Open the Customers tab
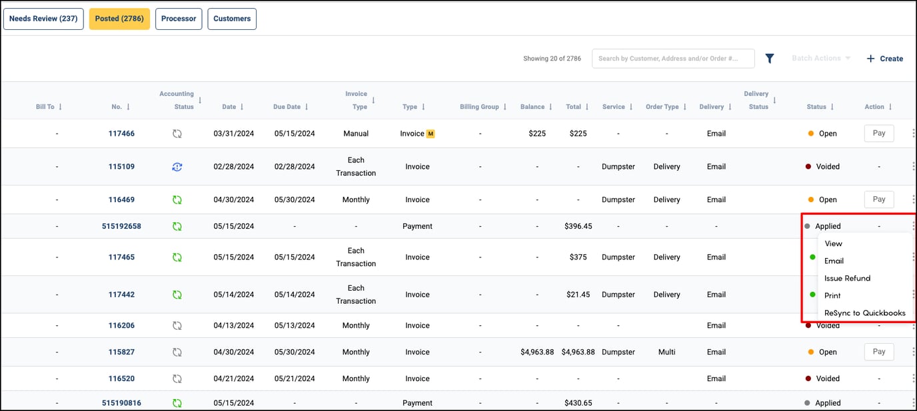917x411 pixels. 232,19
